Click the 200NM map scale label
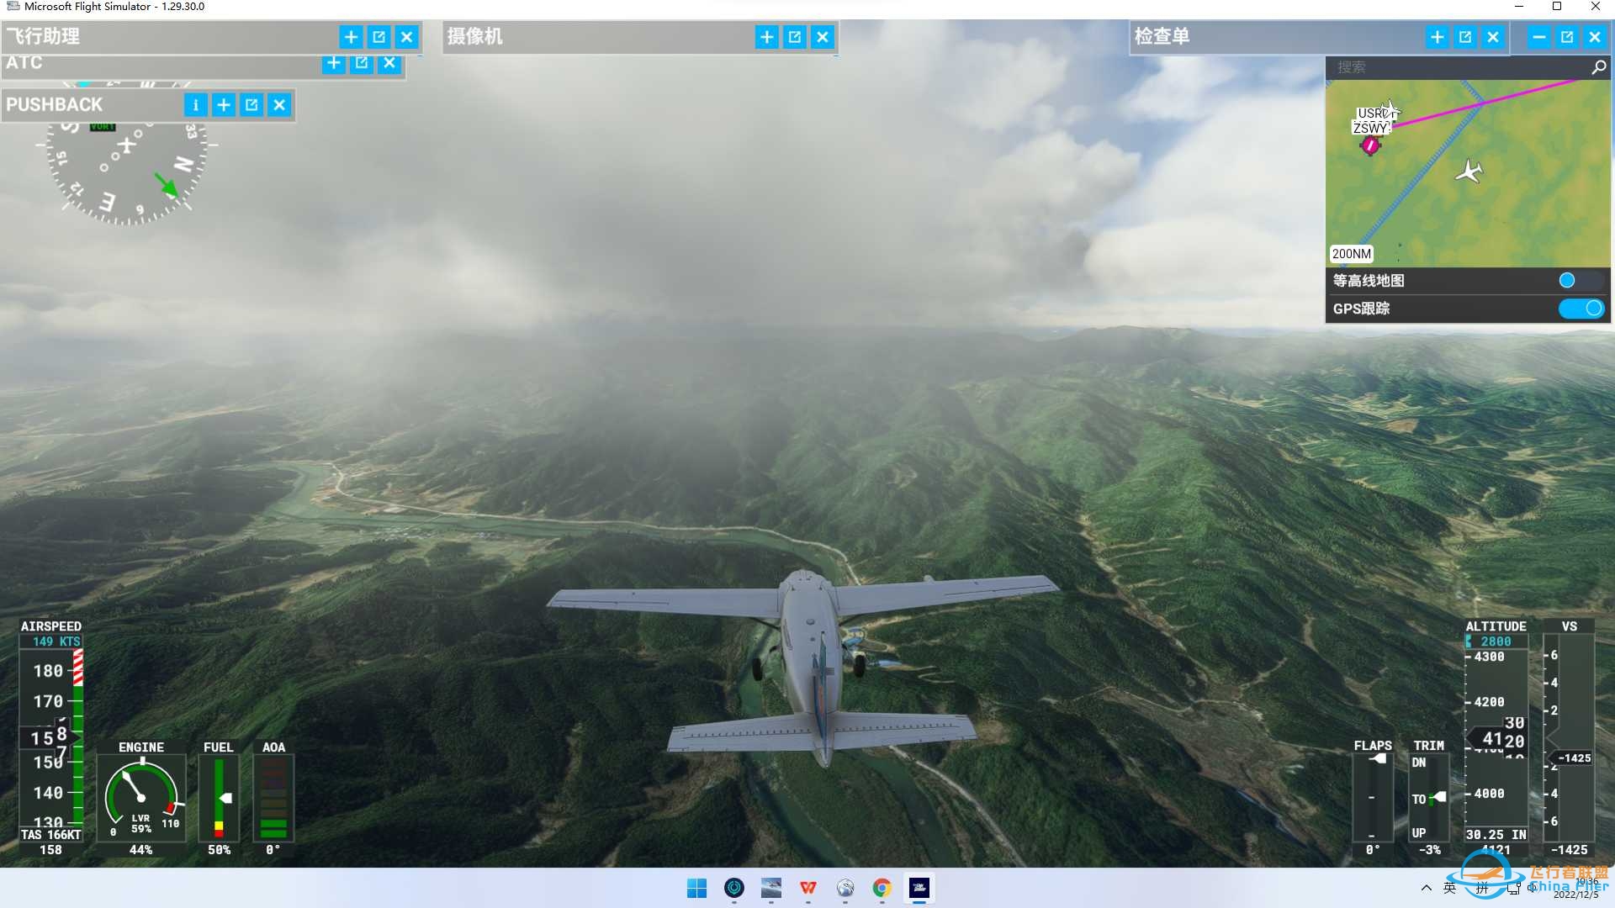Viewport: 1615px width, 908px height. click(x=1351, y=254)
